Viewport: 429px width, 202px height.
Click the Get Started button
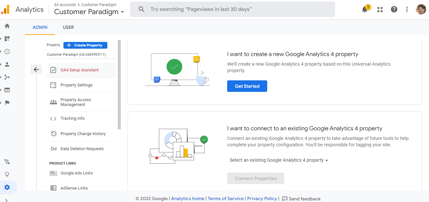tap(247, 86)
